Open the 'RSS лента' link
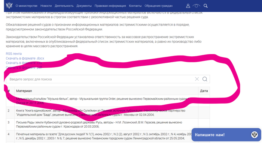This screenshot has height=143, width=262. click(14, 54)
